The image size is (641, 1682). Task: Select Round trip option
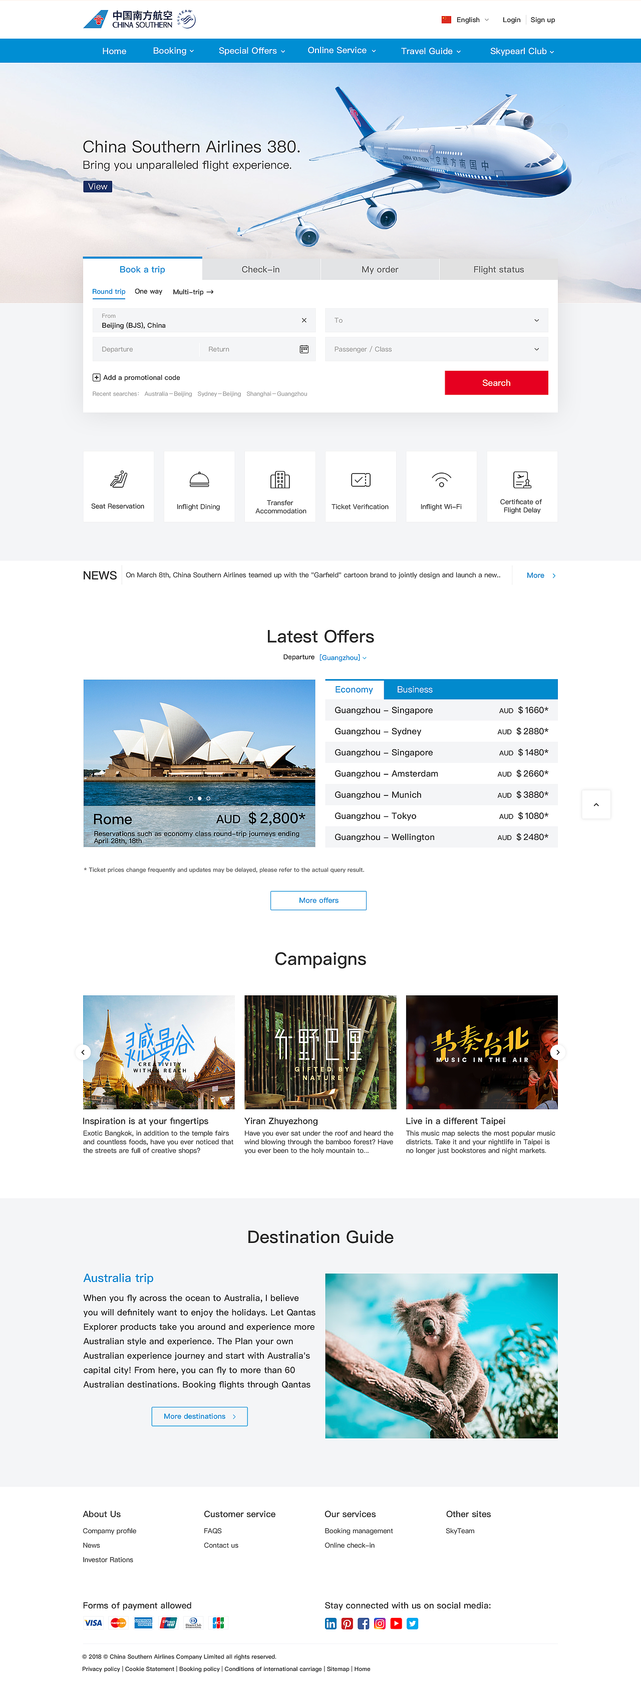click(108, 292)
